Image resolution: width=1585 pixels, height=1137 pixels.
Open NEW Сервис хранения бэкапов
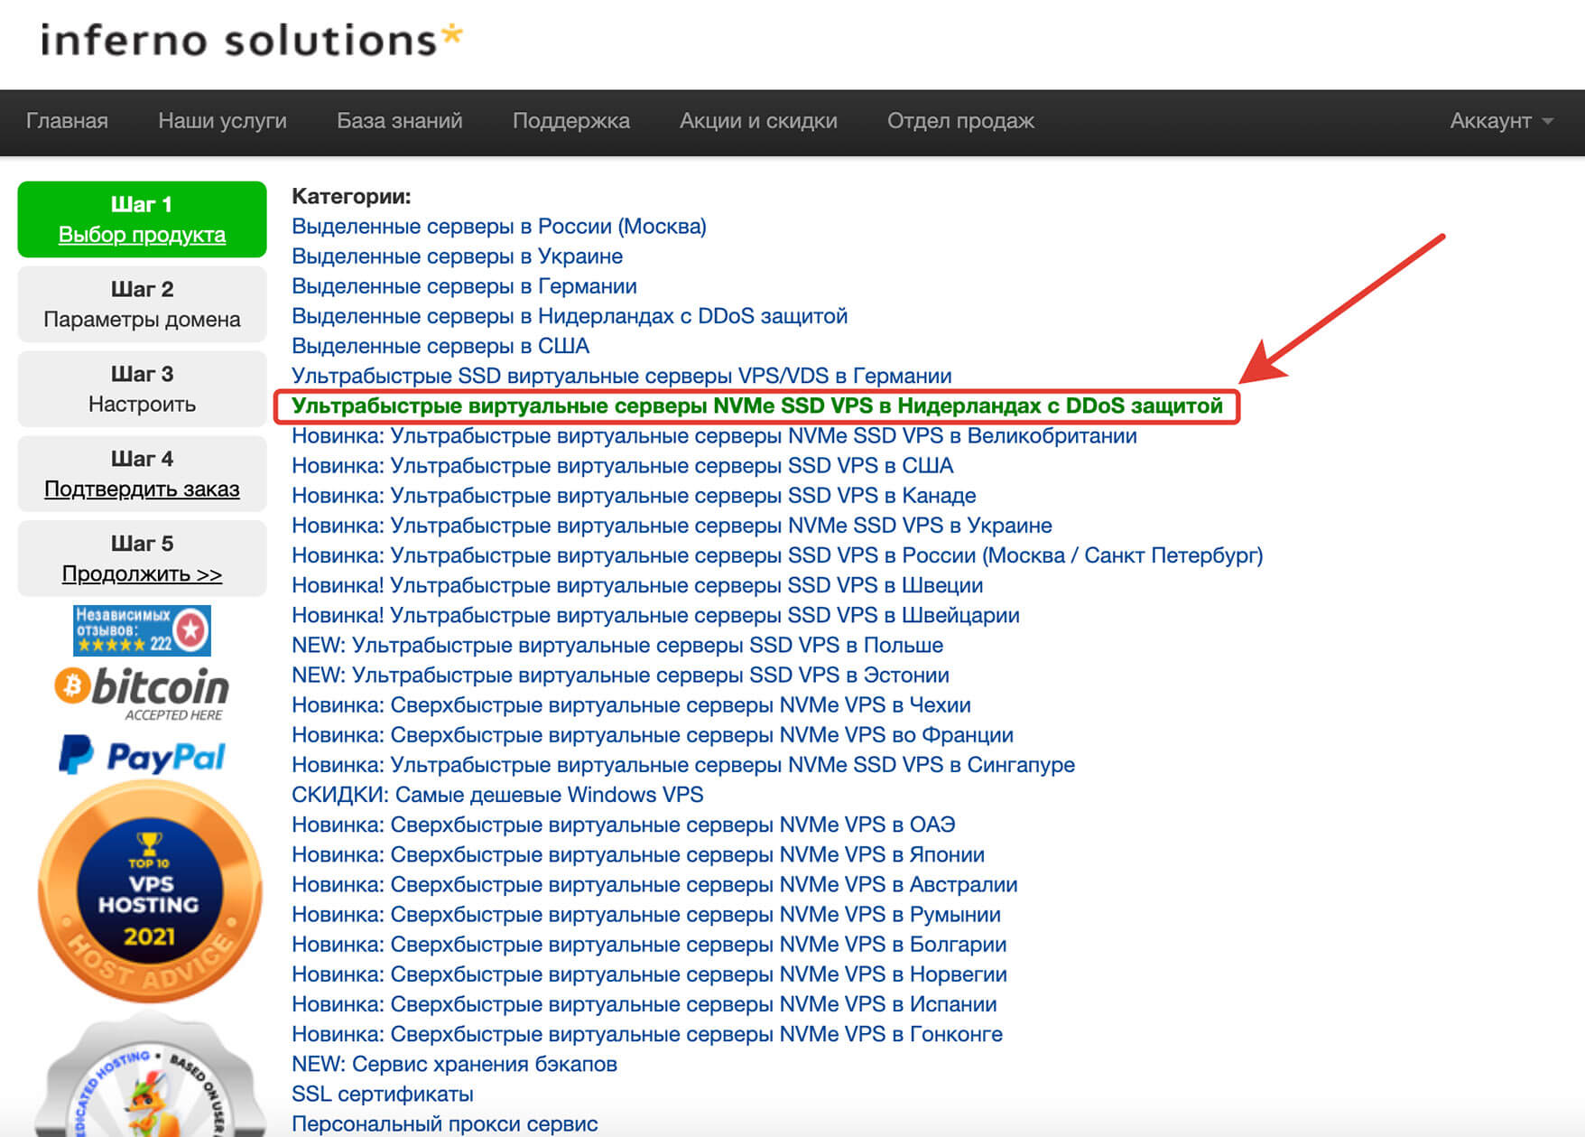click(x=454, y=1064)
